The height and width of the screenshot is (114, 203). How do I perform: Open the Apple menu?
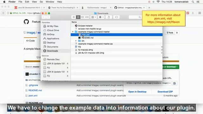pos(4,2)
